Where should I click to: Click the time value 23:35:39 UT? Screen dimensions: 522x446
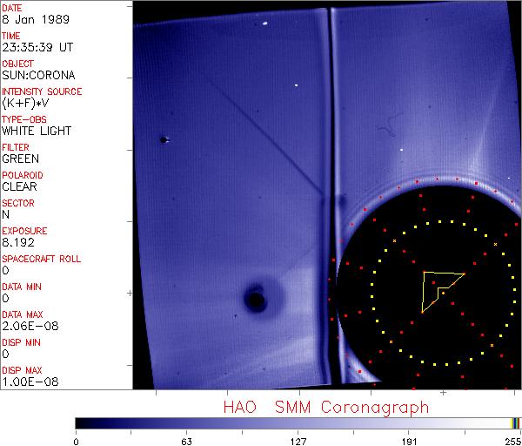(x=36, y=47)
